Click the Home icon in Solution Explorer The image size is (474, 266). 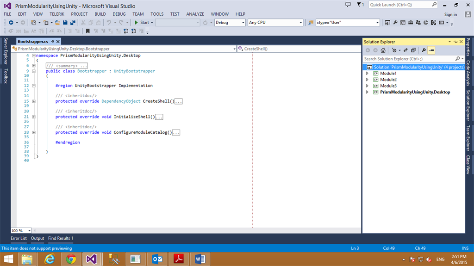tap(383, 50)
